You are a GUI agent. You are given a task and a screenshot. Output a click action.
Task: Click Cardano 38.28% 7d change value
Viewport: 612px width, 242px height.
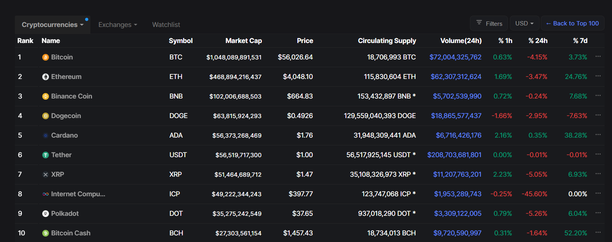(576, 135)
